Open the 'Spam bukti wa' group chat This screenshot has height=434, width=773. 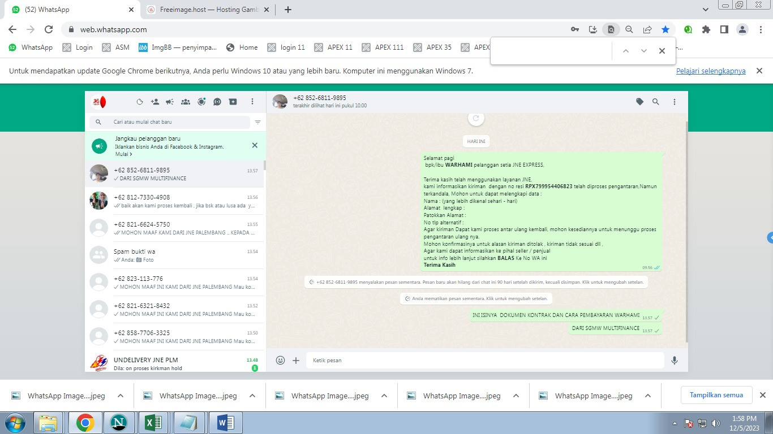174,255
